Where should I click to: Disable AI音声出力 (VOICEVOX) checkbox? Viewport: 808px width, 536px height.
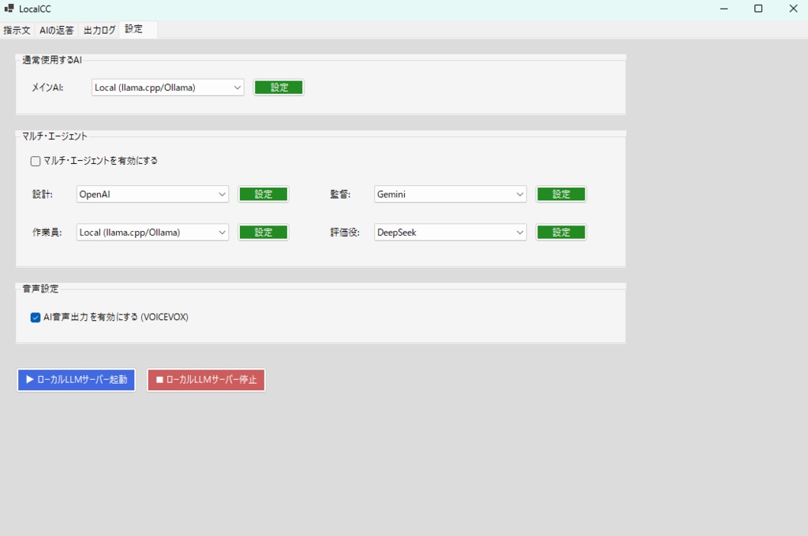(35, 317)
